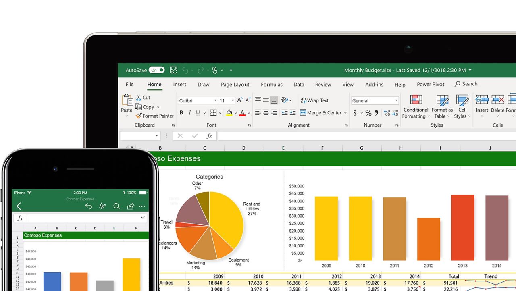Open the Page Layout tab
Screen dimensions: 516x291
tap(235, 85)
